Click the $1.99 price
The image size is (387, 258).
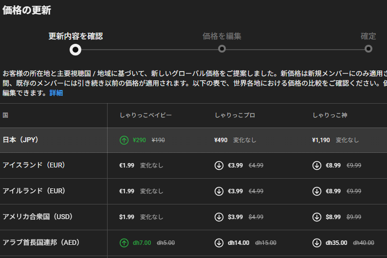click(127, 217)
